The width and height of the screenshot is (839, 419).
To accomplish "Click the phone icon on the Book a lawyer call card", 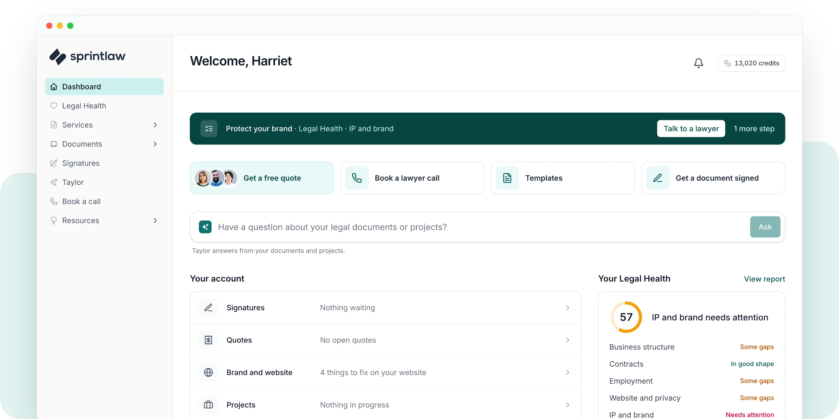I will click(x=357, y=178).
